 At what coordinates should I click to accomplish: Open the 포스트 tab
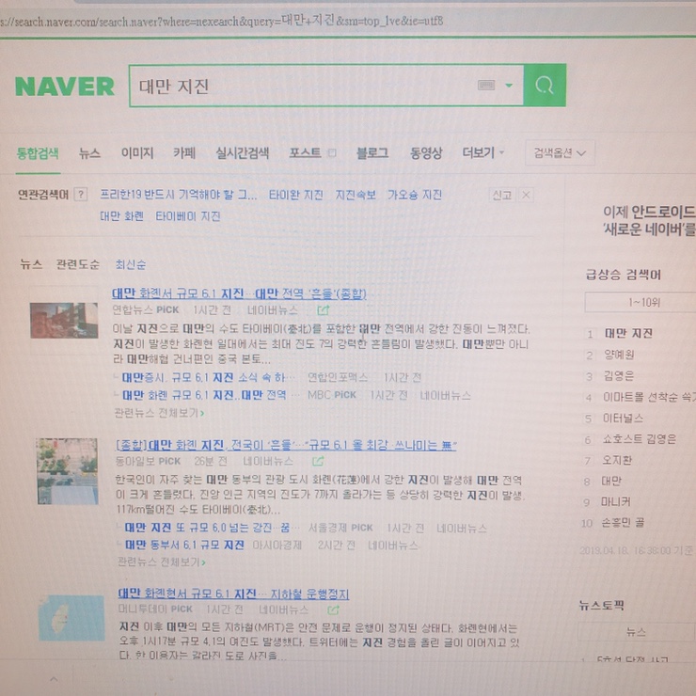pos(305,153)
